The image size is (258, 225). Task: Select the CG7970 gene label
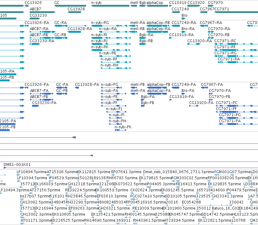[215, 3]
